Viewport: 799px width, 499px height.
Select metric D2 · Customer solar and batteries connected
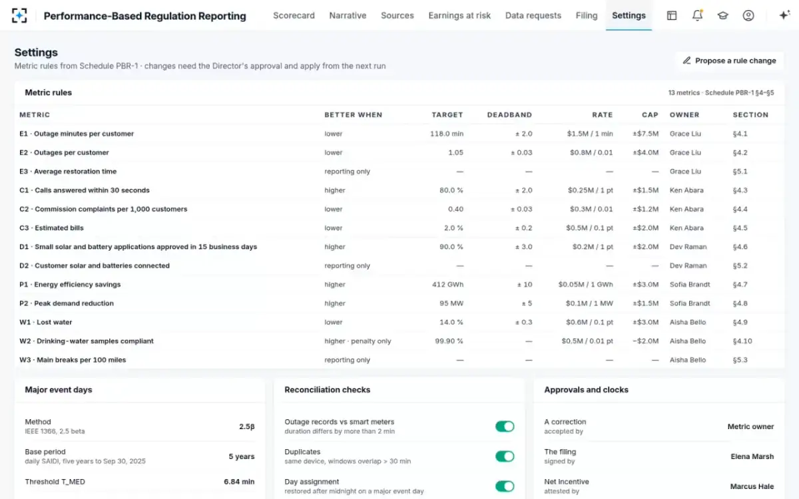[x=95, y=265]
